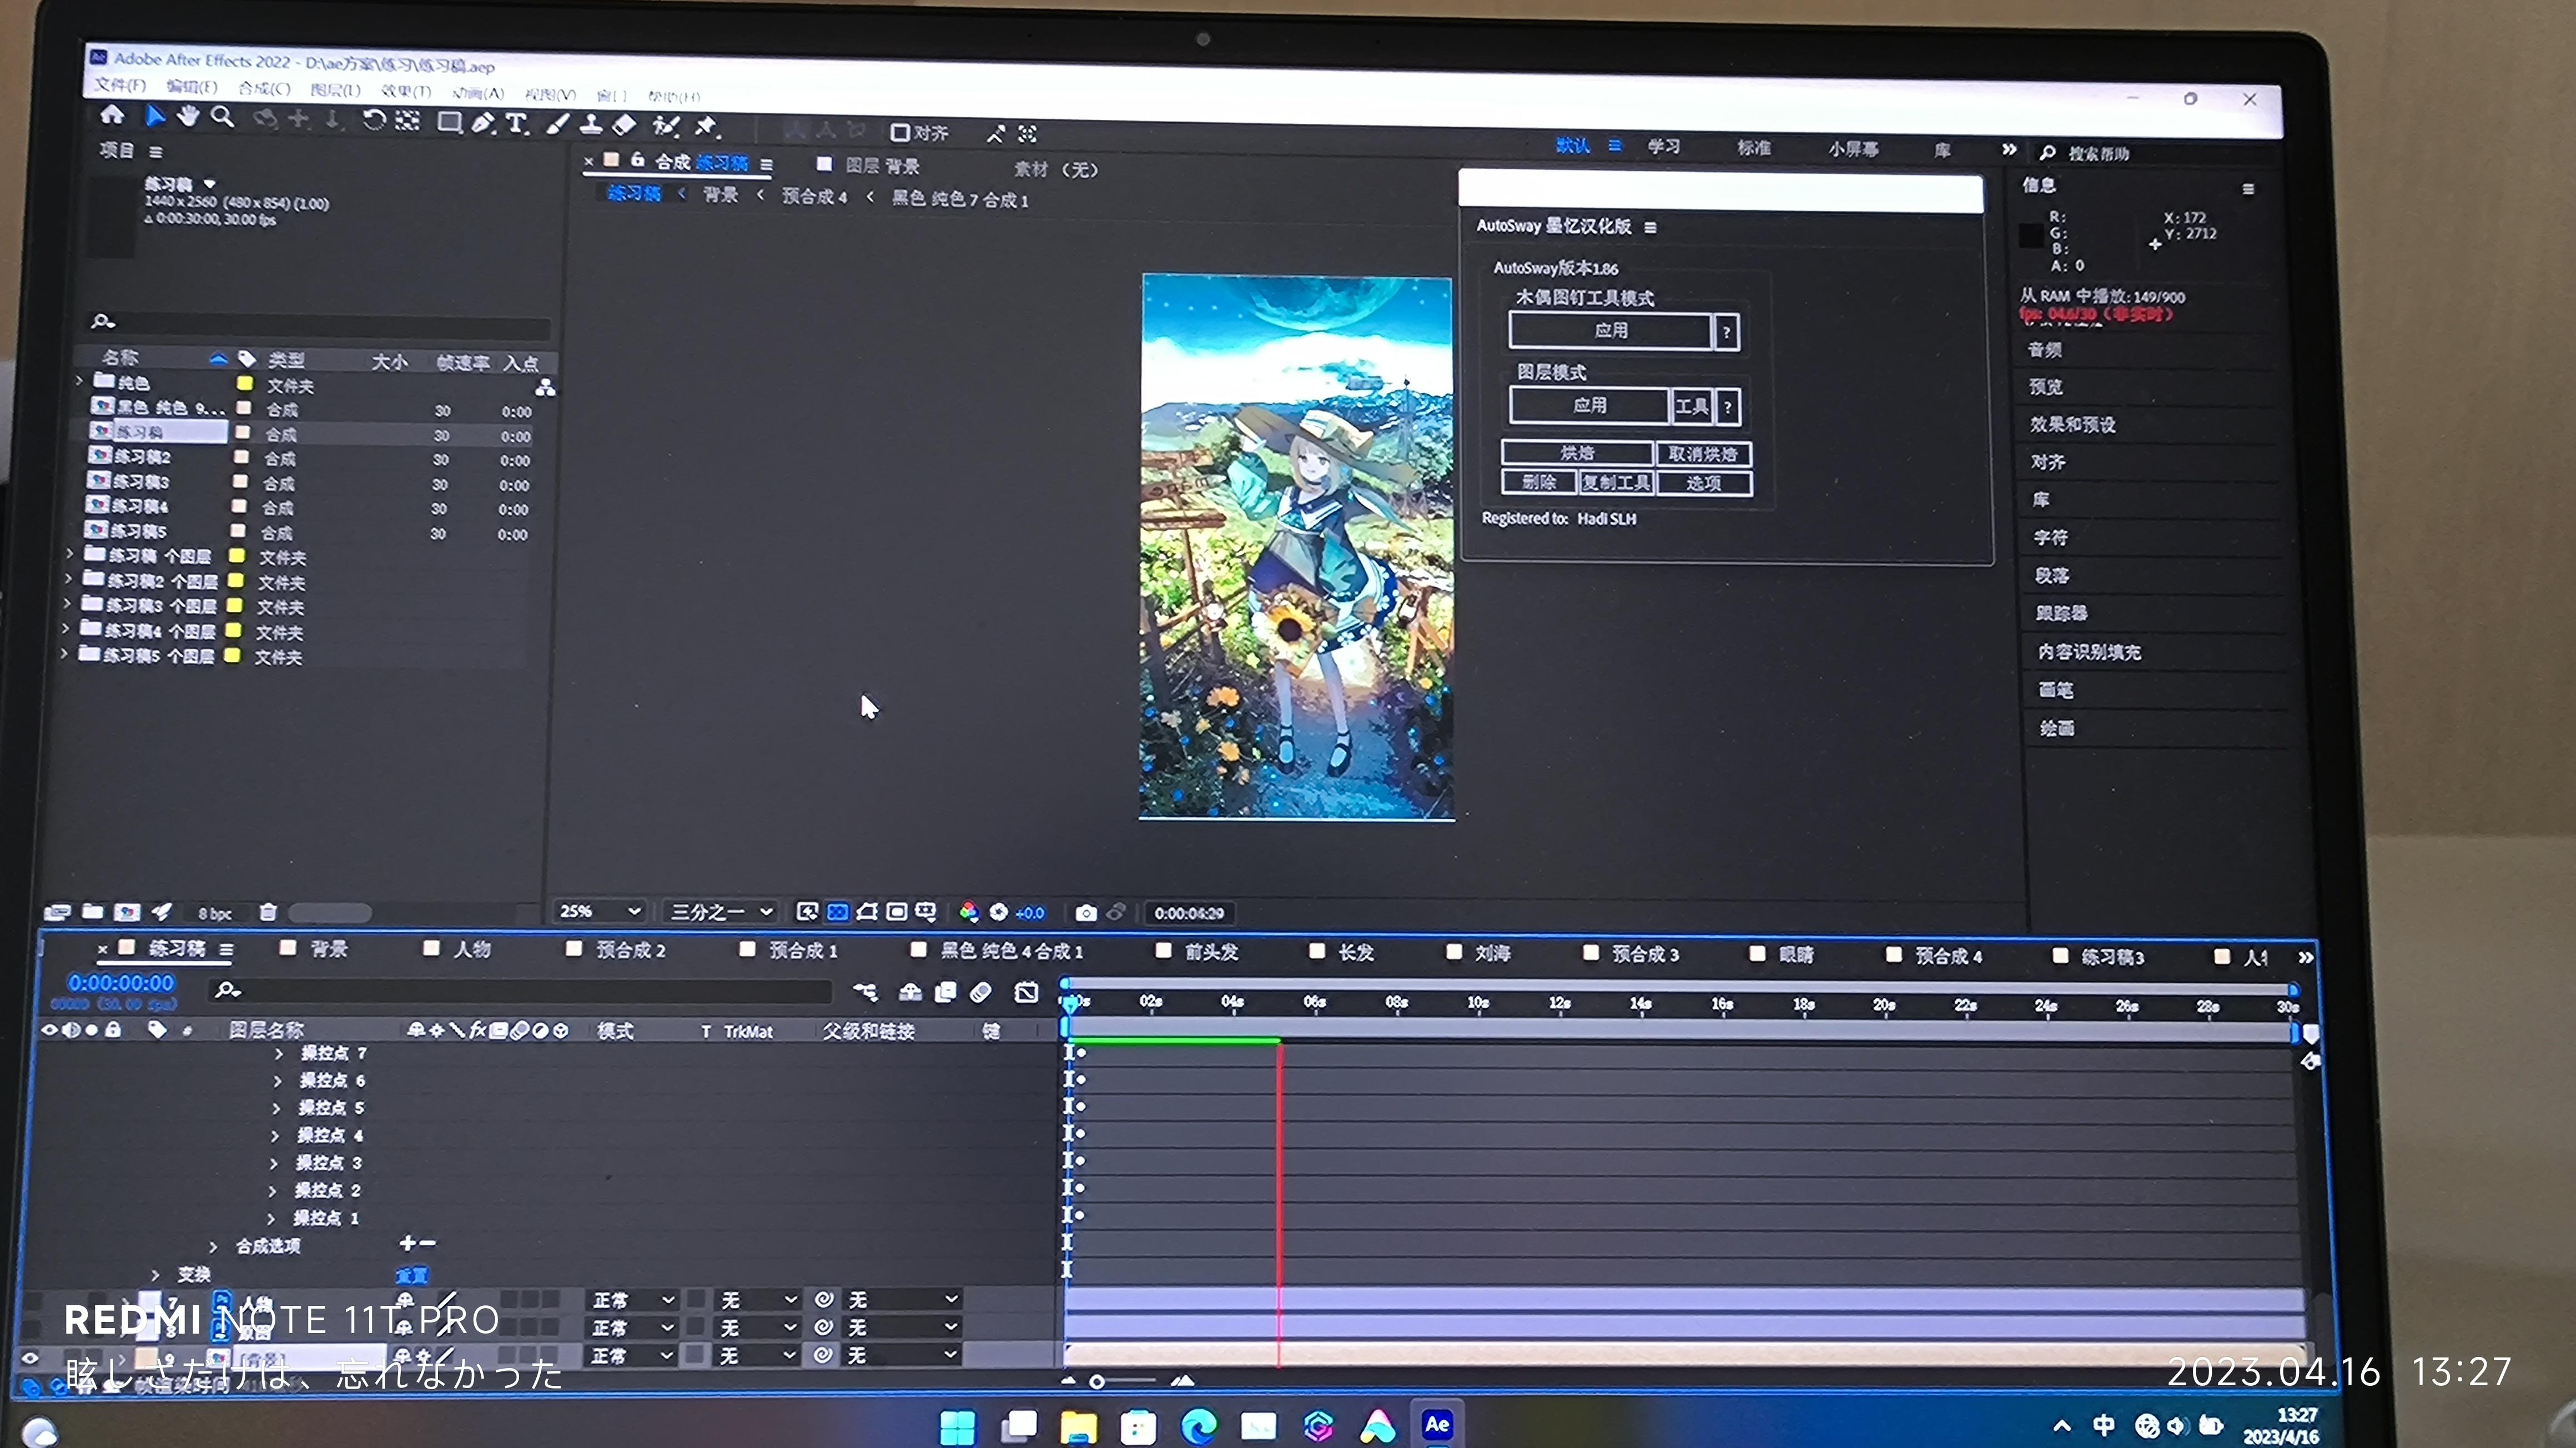Image resolution: width=2576 pixels, height=1448 pixels.
Task: Click the composition mini-flowchart icon in timeline
Action: coord(865,991)
